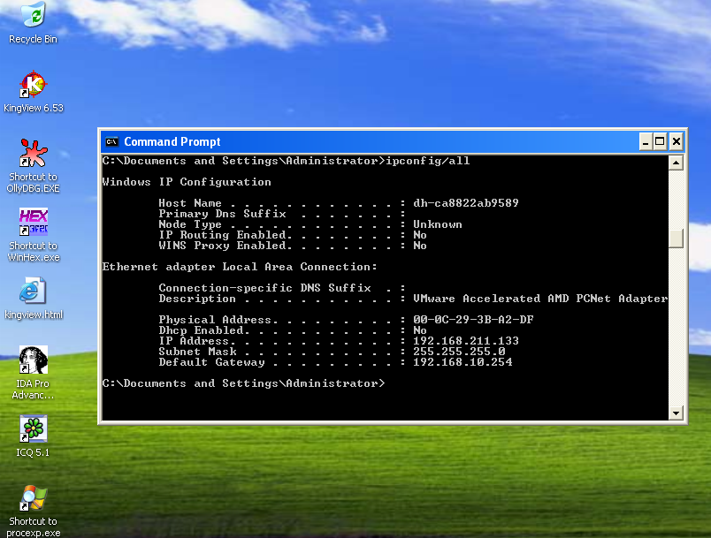
Task: Select the KingView 6.53 shortcut icon
Action: [x=33, y=84]
